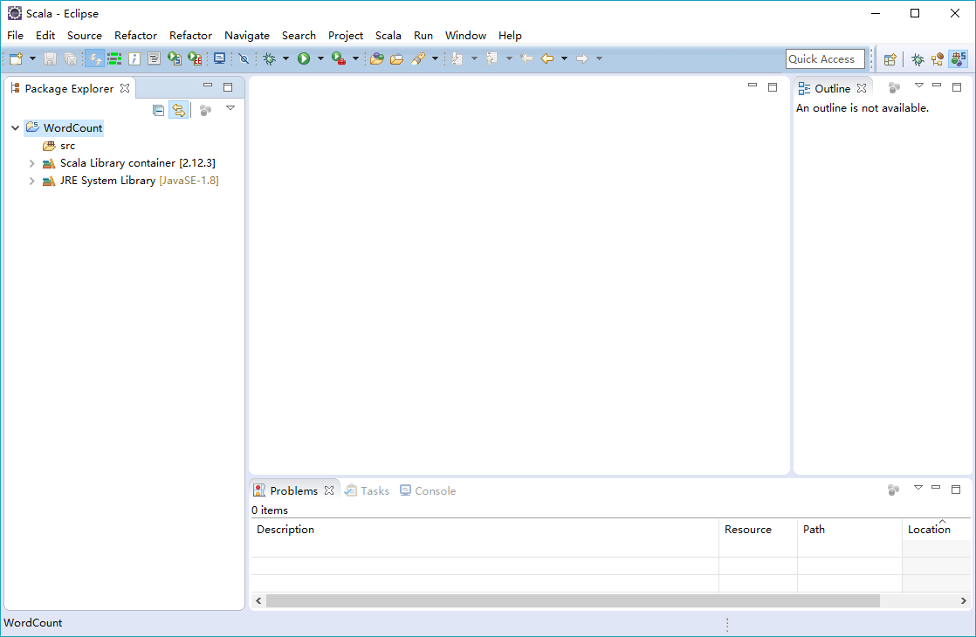Open the Back history dropdown arrow
The width and height of the screenshot is (976, 637).
point(565,58)
